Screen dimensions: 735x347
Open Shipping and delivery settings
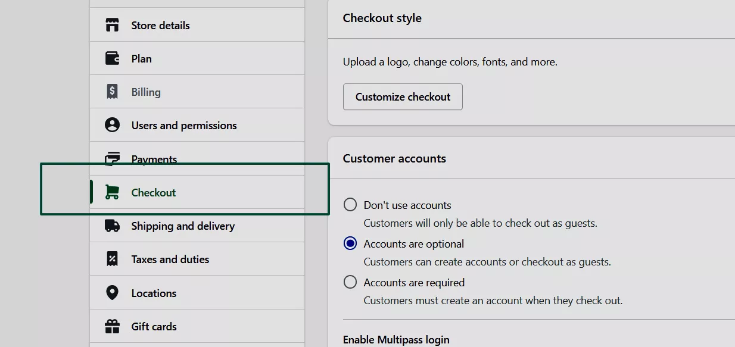[182, 226]
